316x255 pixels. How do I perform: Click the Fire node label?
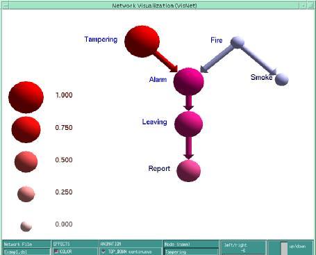[217, 40]
